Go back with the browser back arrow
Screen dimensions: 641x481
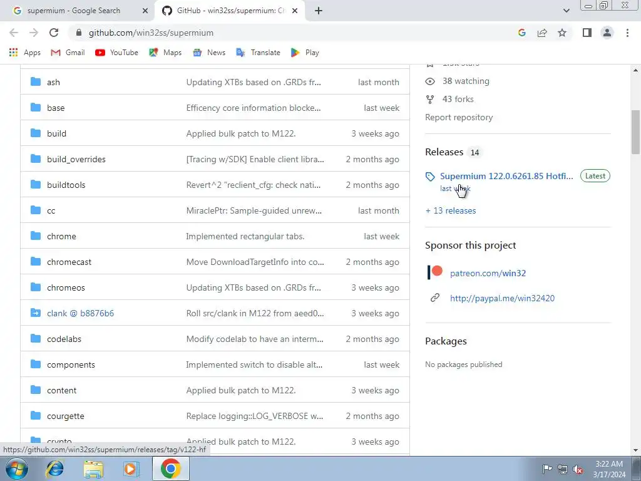(14, 33)
